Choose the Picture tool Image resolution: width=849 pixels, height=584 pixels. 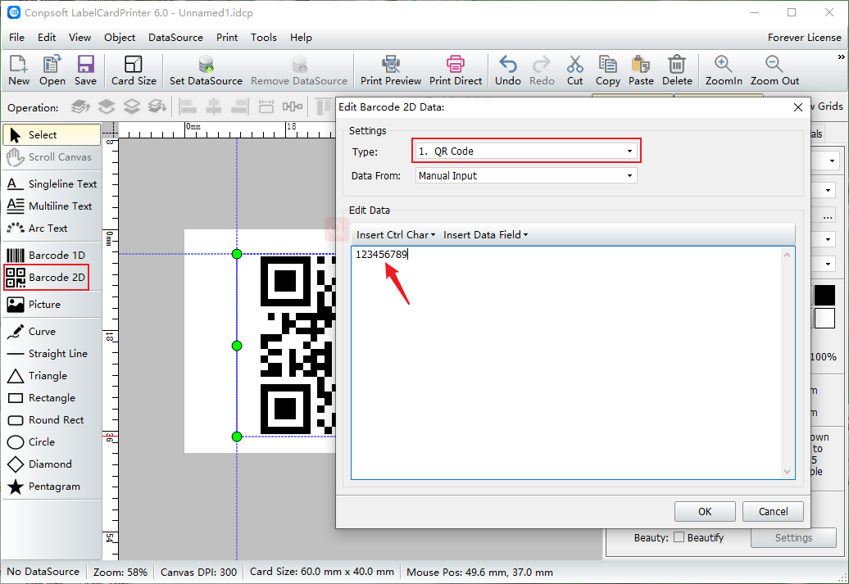tap(52, 304)
